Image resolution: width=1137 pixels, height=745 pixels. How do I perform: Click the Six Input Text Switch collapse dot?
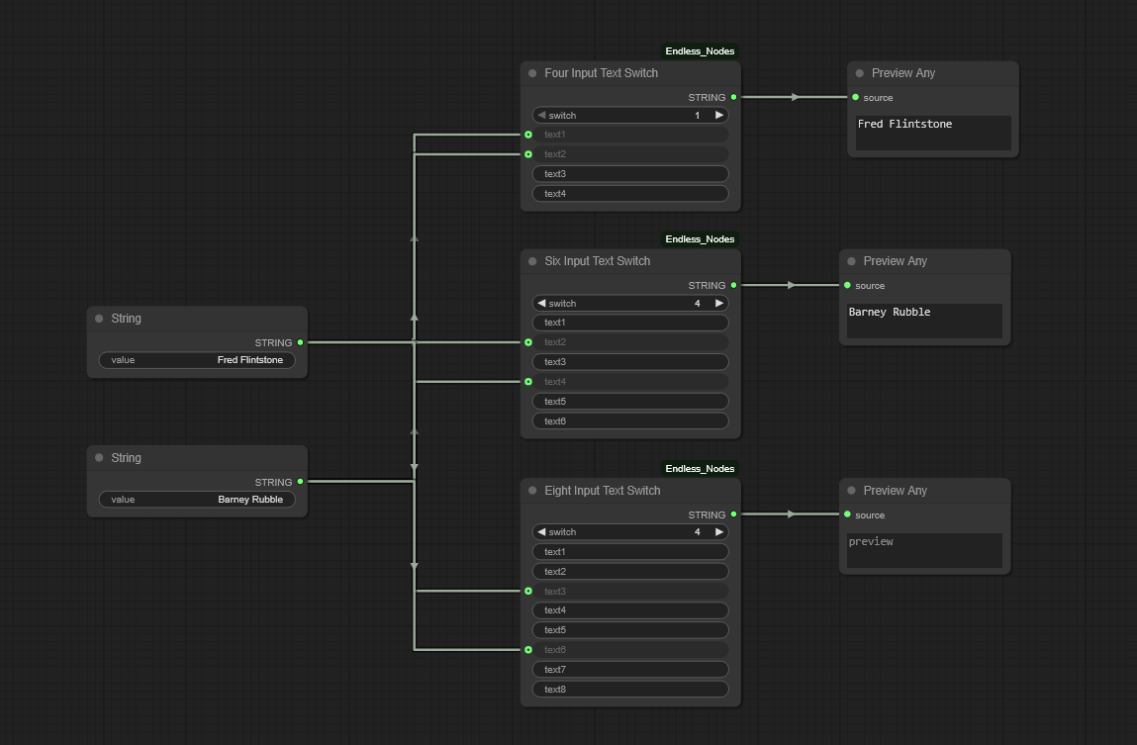point(531,261)
